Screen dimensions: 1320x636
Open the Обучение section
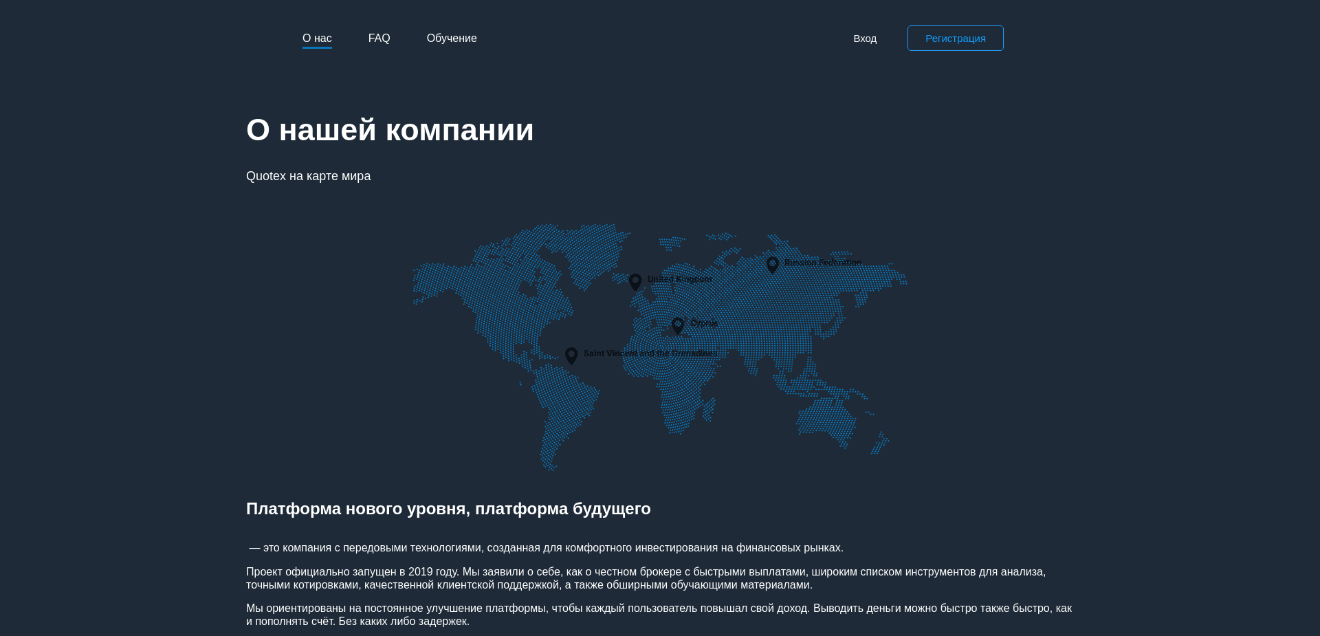[x=452, y=38]
